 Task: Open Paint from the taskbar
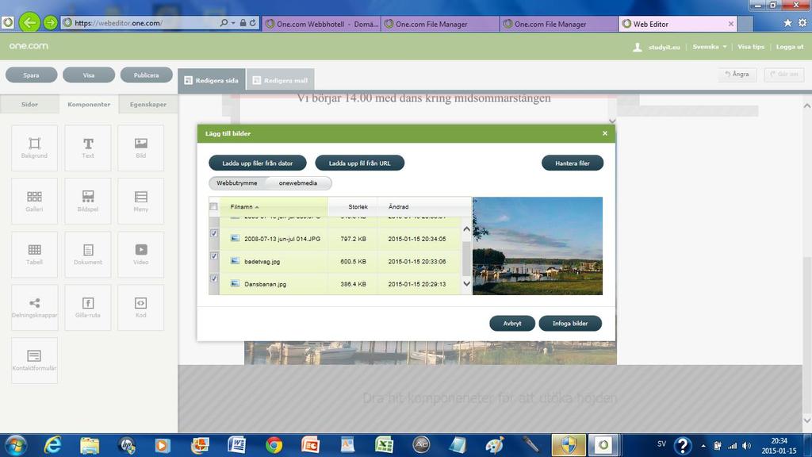click(495, 445)
